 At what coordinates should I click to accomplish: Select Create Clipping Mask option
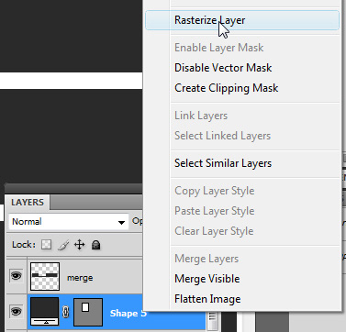pos(226,88)
